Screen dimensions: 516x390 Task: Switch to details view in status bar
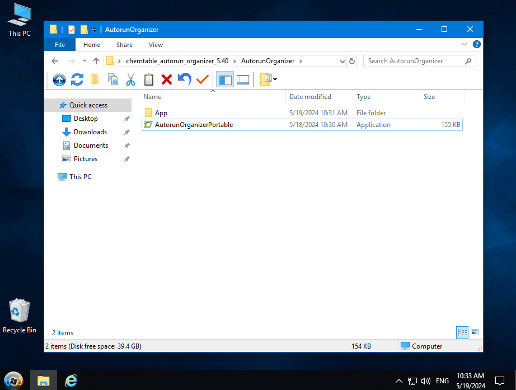click(x=462, y=332)
